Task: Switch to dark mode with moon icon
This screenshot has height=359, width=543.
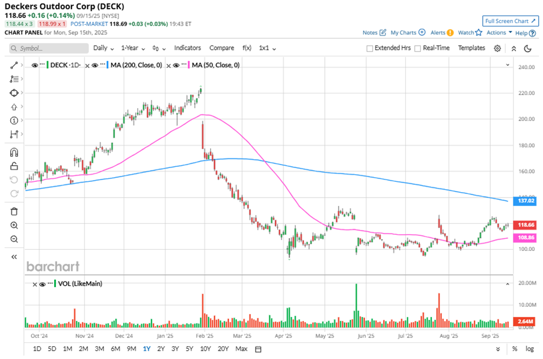Action: click(x=528, y=49)
